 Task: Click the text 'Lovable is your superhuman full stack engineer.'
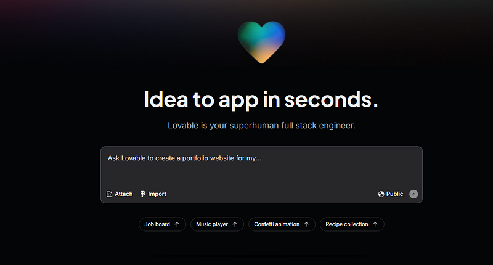pyautogui.click(x=261, y=126)
